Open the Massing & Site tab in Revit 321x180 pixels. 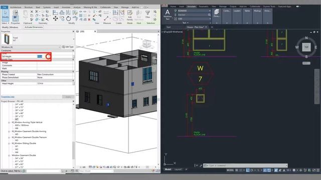[90, 7]
